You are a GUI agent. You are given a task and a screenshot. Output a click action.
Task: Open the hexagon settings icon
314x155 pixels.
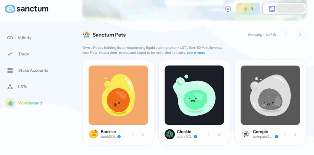tap(228, 9)
